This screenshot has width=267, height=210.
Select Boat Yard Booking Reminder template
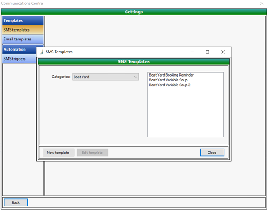point(171,75)
